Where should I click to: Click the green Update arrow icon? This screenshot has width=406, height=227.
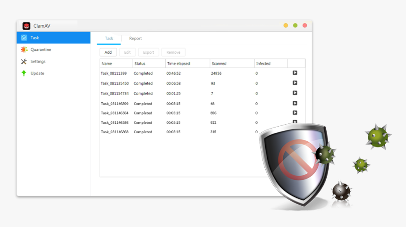click(24, 73)
